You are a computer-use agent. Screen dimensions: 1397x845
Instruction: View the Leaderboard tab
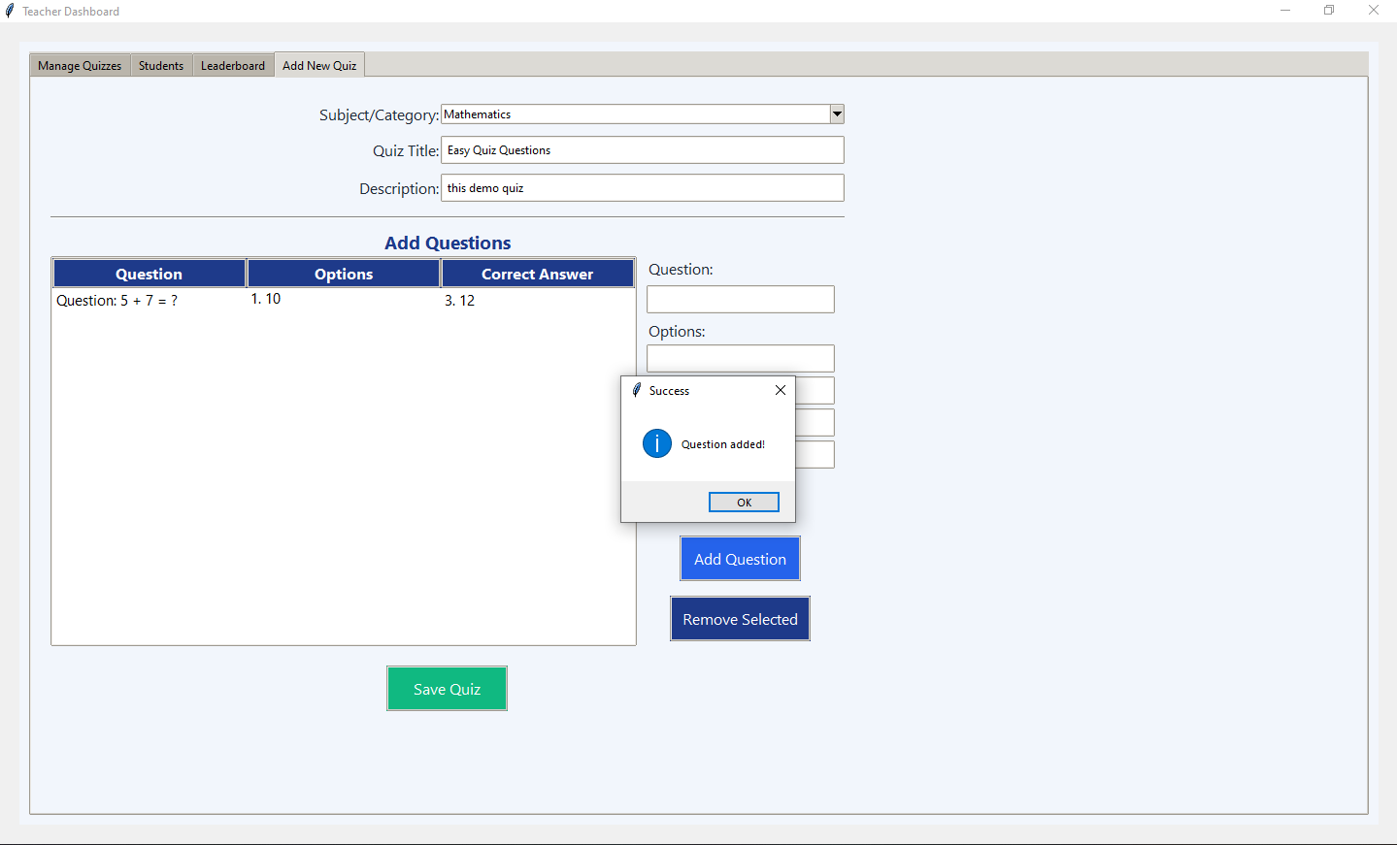(233, 64)
